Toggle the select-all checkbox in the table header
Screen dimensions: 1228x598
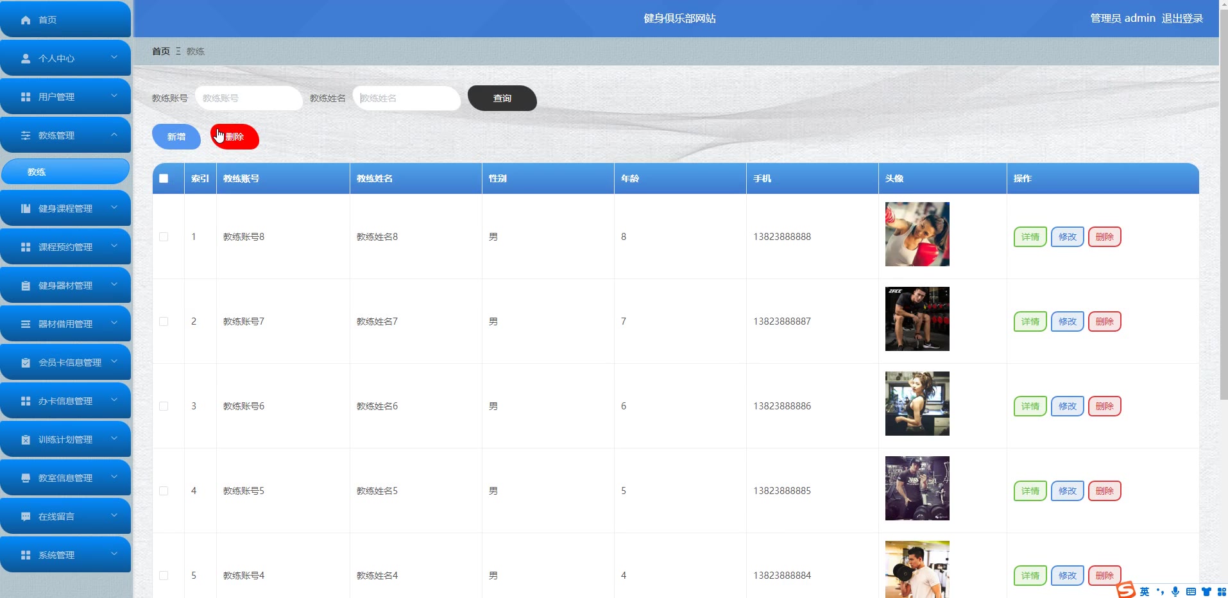tap(164, 178)
